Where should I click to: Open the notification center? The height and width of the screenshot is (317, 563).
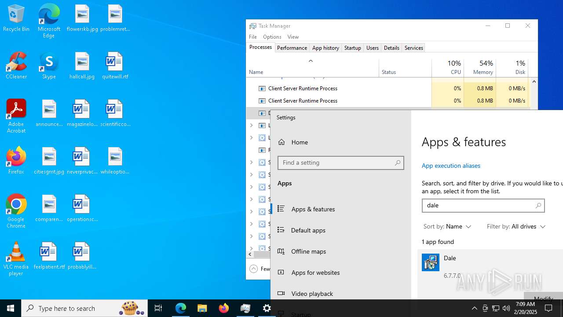coord(548,308)
